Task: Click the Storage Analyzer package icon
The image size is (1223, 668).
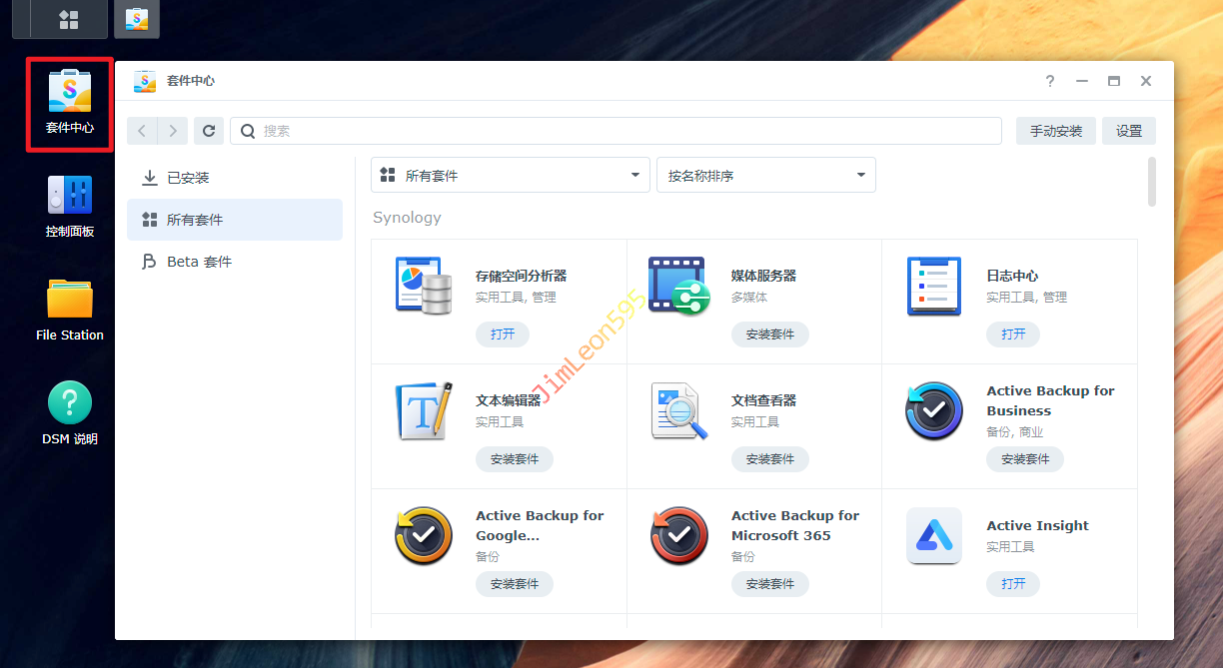Action: (x=424, y=287)
